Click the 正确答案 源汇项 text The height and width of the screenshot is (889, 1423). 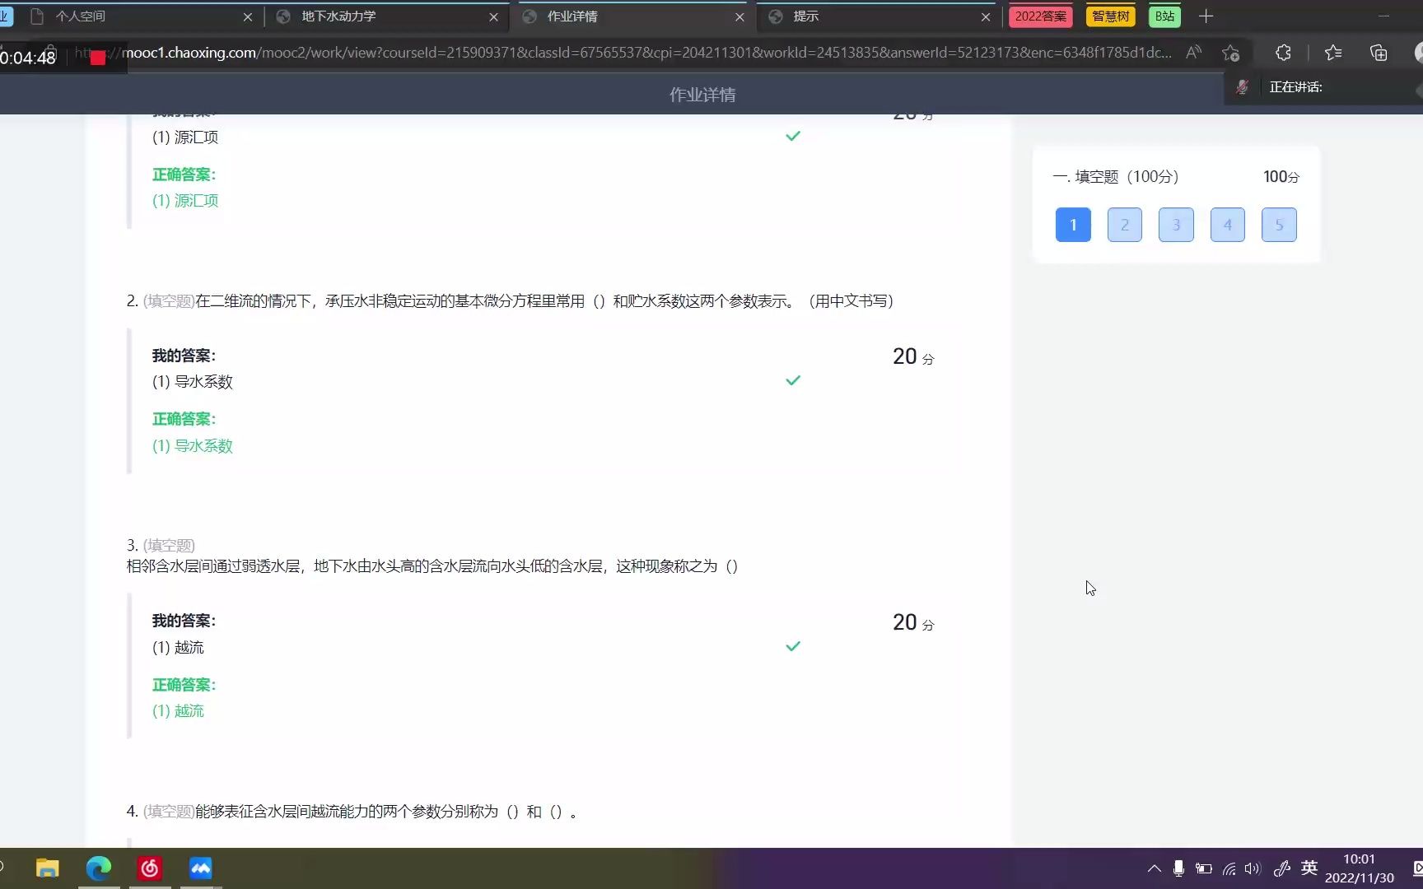click(x=185, y=201)
